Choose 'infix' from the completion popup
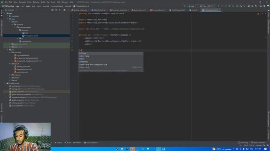 [111, 59]
